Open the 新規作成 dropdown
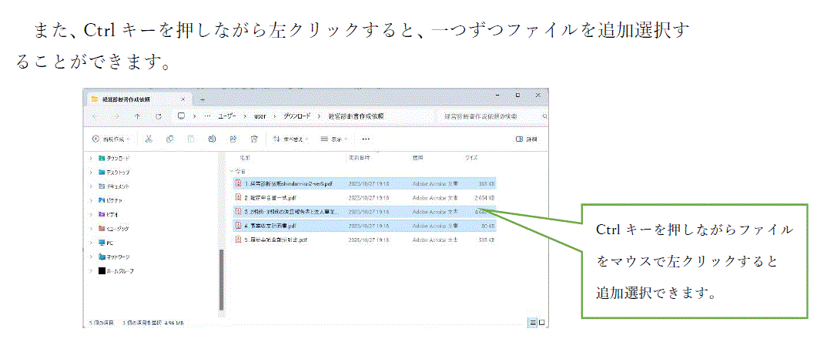This screenshot has height=349, width=817. click(x=111, y=139)
